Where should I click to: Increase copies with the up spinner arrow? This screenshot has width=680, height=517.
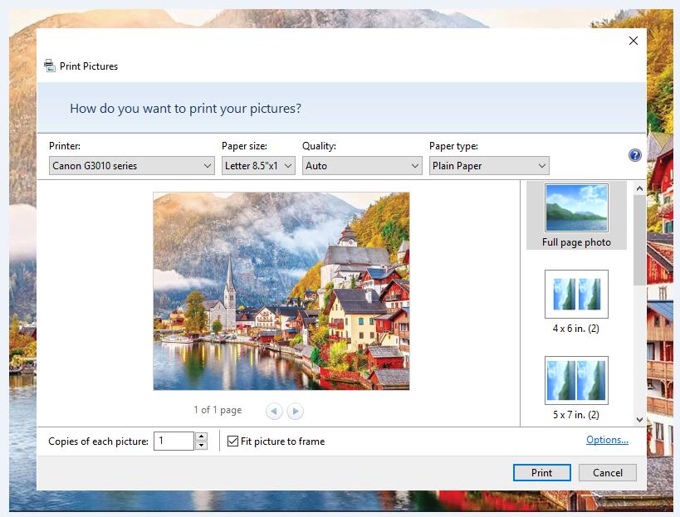[201, 437]
